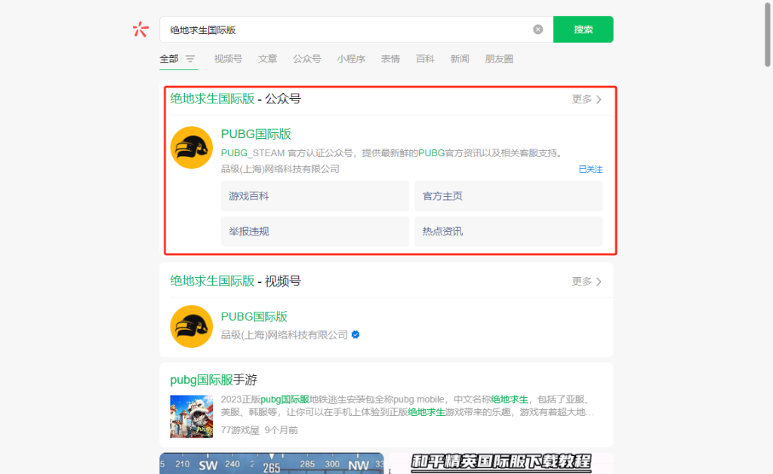Click the filter icon beside the 全部 tab
The width and height of the screenshot is (773, 474).
192,58
